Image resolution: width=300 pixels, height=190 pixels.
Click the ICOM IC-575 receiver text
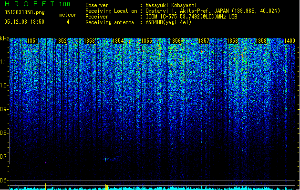(192, 17)
